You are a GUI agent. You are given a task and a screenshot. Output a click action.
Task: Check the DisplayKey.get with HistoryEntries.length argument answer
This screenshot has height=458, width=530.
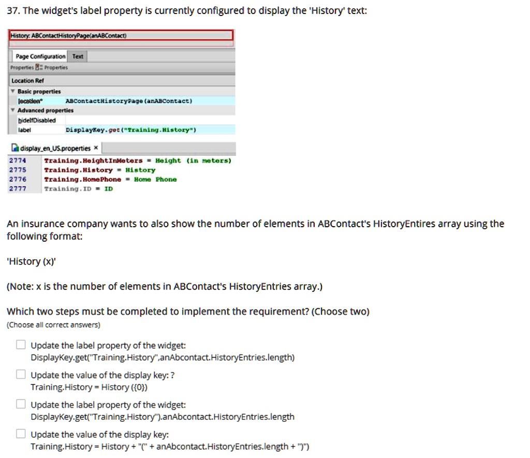[21, 344]
